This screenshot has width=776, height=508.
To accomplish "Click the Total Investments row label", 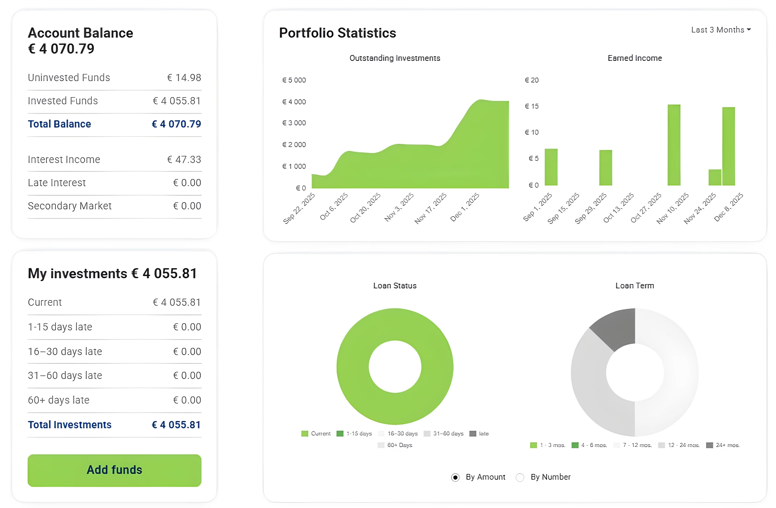I will pos(70,425).
